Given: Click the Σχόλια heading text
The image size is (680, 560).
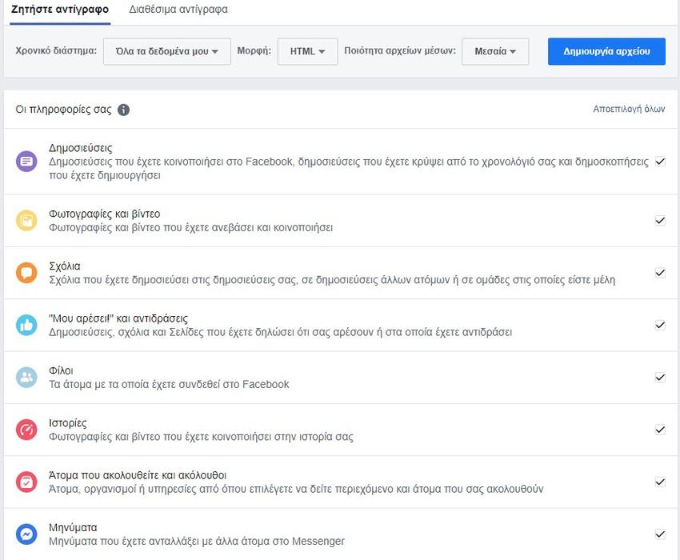Looking at the screenshot, I should [64, 266].
